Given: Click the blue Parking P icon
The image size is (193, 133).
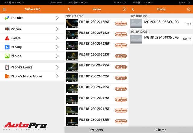Looking at the screenshot, I should (7, 47).
